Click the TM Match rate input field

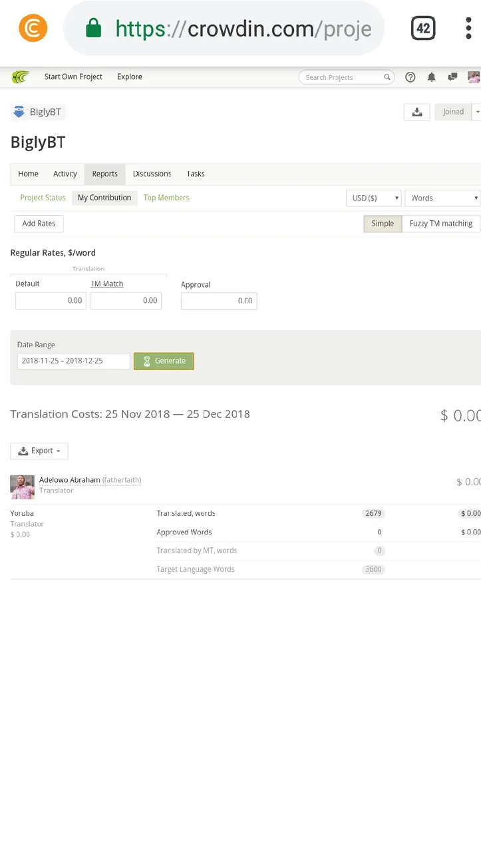pyautogui.click(x=126, y=301)
